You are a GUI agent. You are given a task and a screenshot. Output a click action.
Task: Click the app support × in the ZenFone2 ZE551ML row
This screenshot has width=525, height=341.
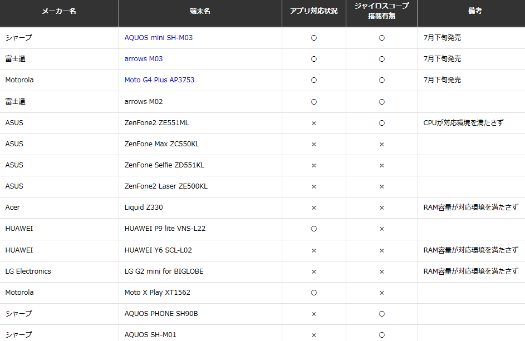click(x=314, y=123)
